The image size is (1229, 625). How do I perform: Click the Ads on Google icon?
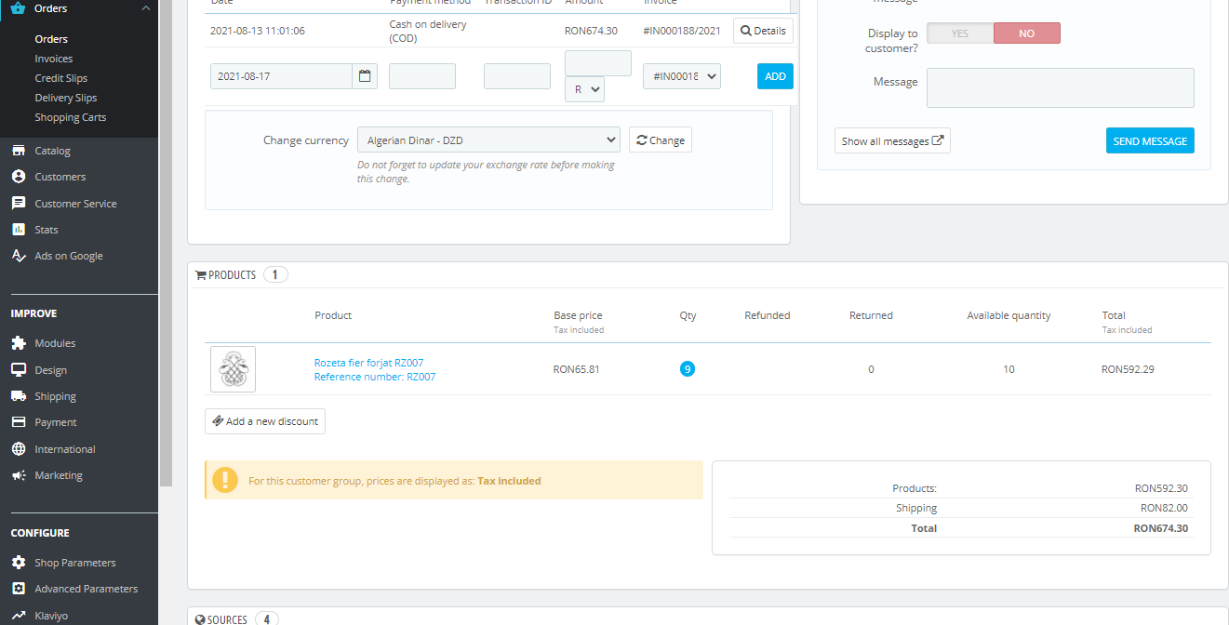tap(18, 256)
